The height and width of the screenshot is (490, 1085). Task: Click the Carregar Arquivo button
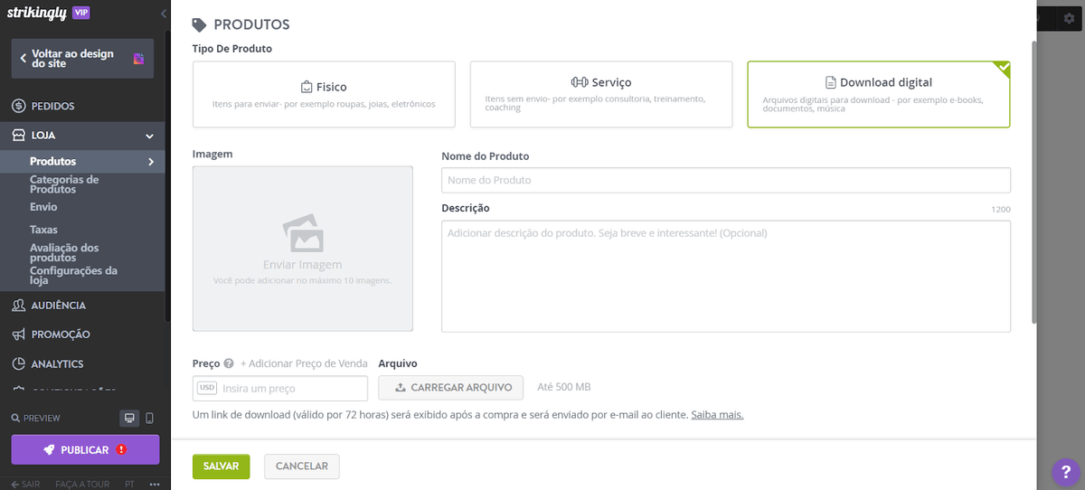tap(451, 388)
